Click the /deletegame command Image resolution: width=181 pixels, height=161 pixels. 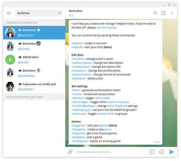coord(80,141)
